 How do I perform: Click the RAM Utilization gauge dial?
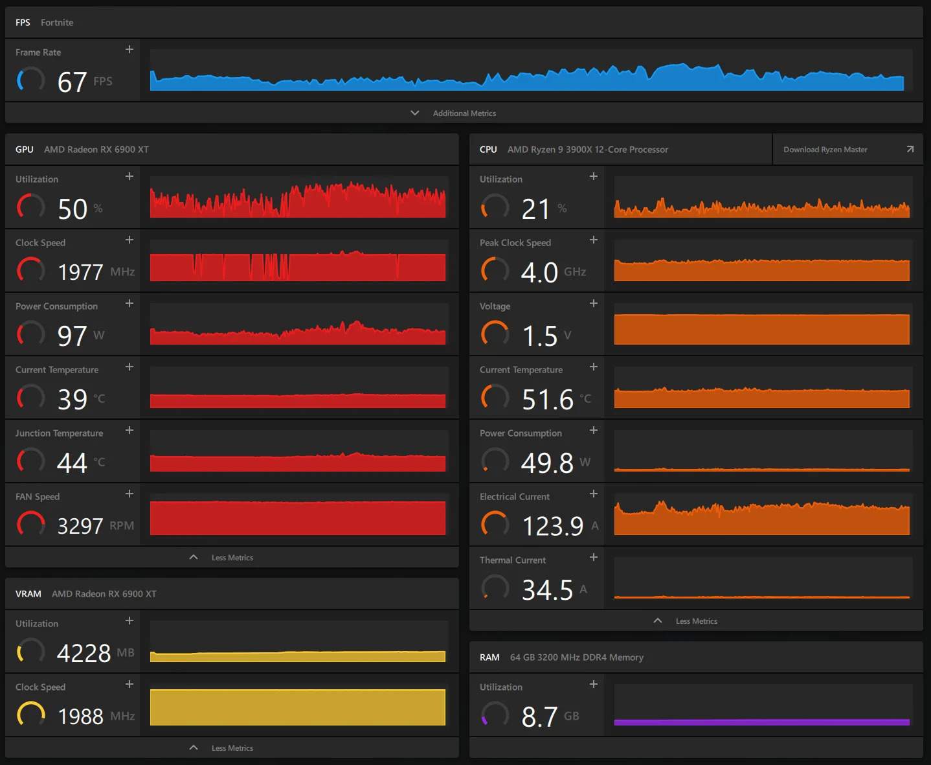click(x=495, y=714)
